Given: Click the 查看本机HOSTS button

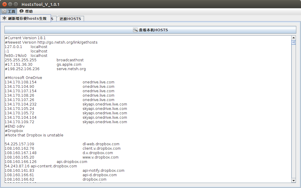Looking at the screenshot, I should [150, 30].
